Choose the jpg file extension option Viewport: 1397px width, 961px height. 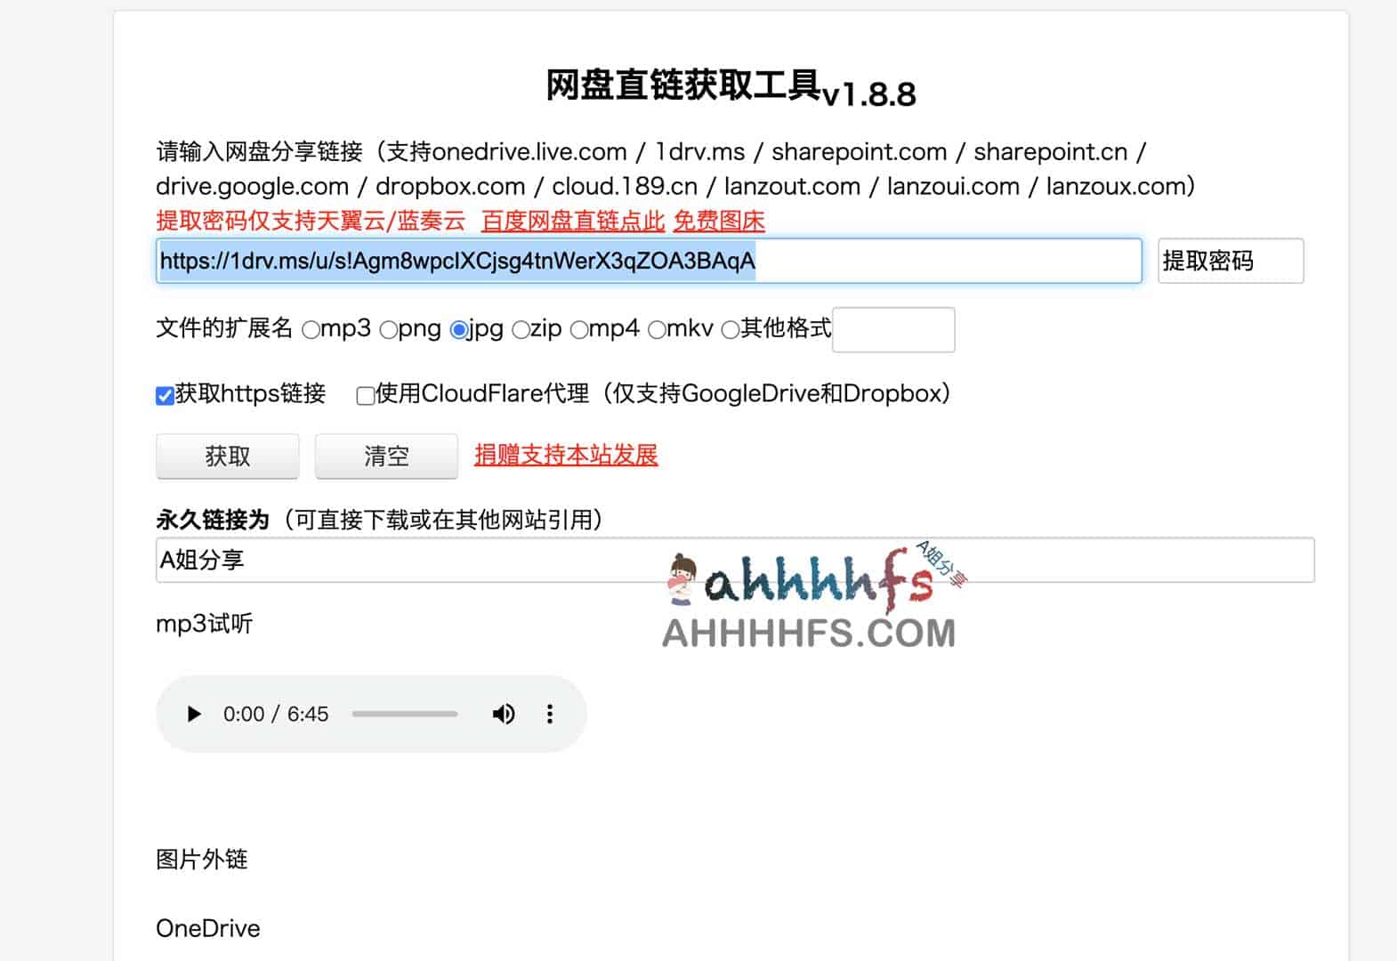(x=459, y=330)
